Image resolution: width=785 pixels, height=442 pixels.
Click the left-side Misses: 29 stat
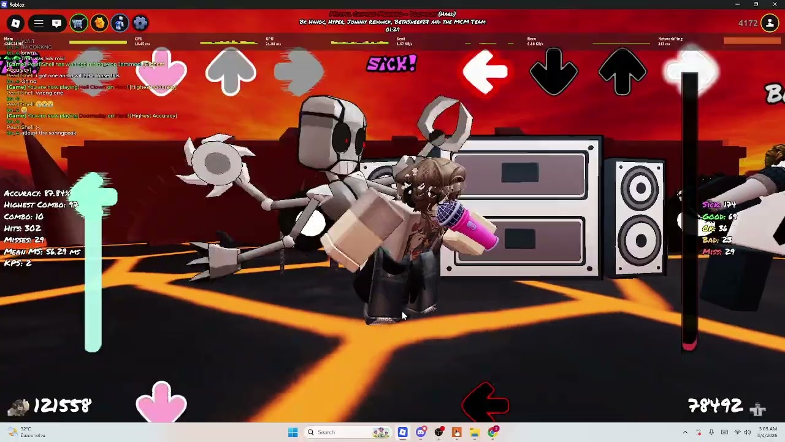pyautogui.click(x=24, y=240)
